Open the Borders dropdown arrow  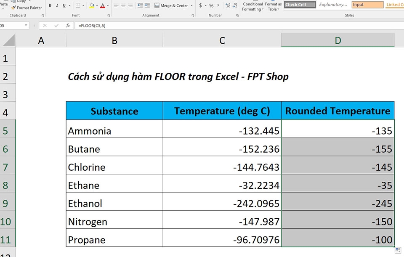83,5
